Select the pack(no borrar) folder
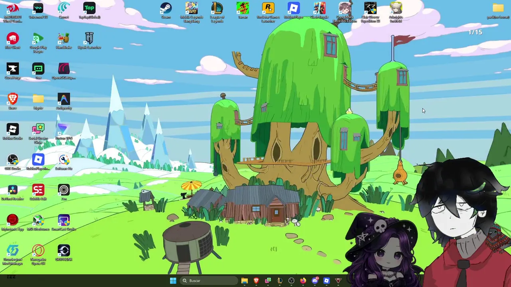Image resolution: width=511 pixels, height=287 pixels. [x=498, y=11]
